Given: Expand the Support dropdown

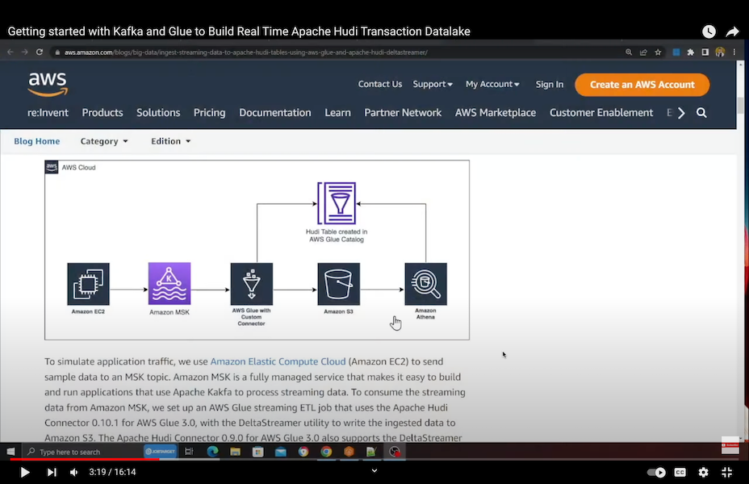Looking at the screenshot, I should click(433, 84).
